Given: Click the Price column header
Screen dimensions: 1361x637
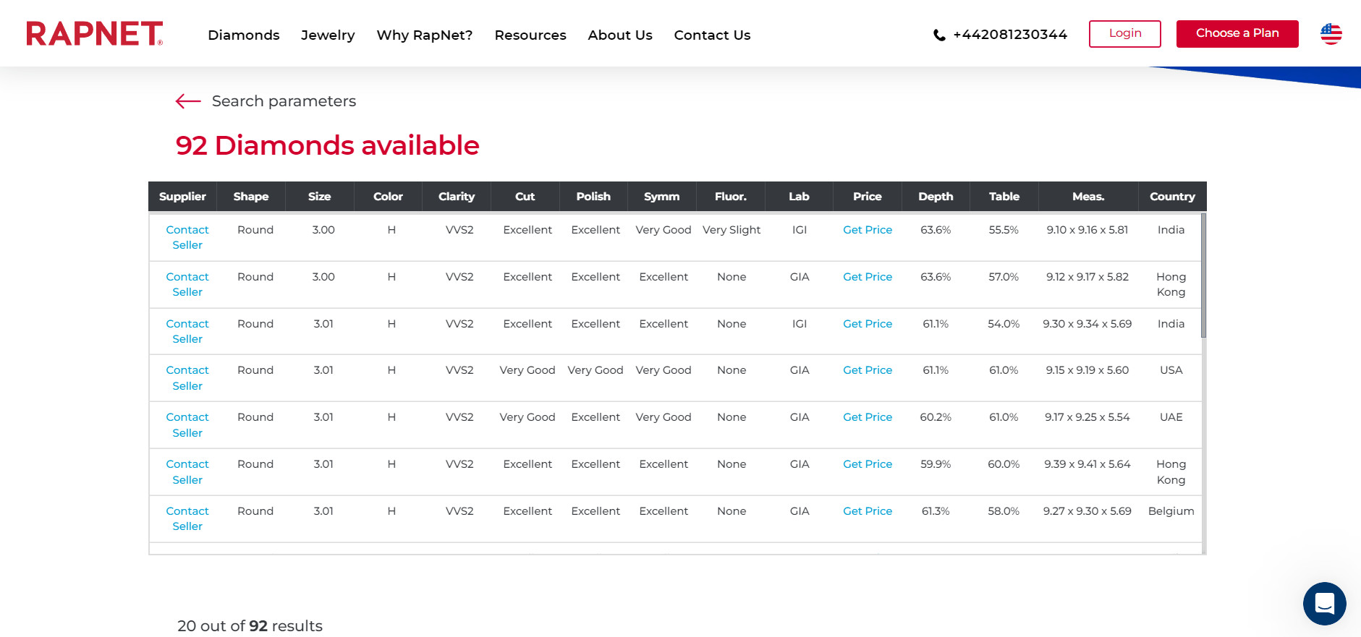Looking at the screenshot, I should coord(868,197).
